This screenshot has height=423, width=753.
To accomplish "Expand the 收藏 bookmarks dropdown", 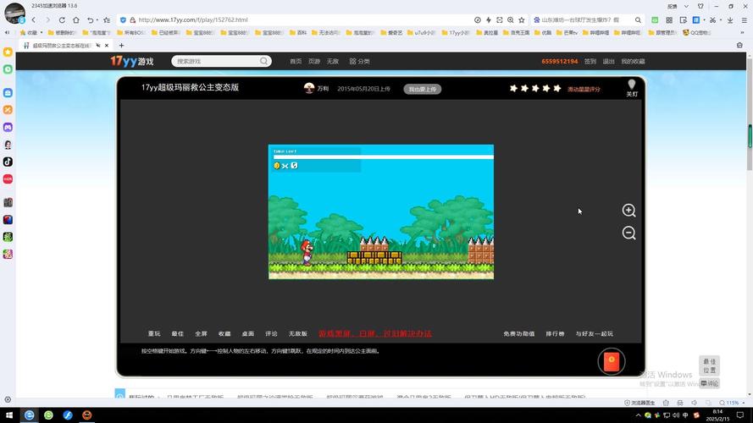I will click(x=42, y=33).
